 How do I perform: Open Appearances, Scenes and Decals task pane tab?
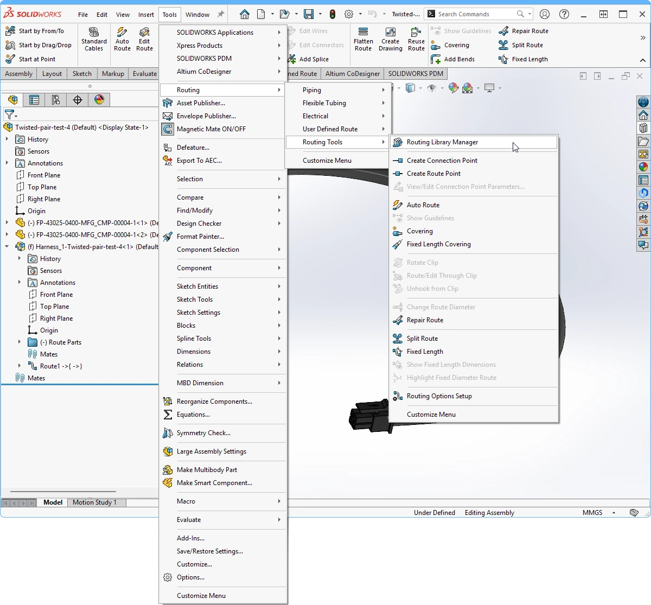pyautogui.click(x=643, y=167)
